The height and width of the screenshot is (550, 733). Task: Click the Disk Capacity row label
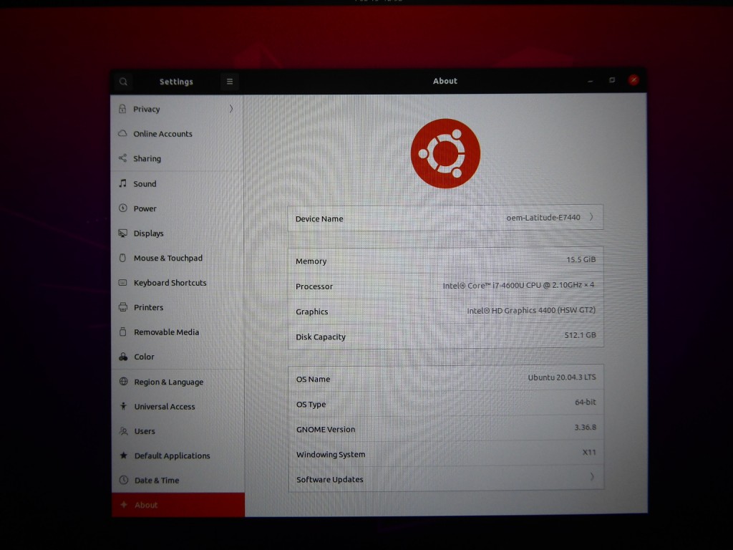click(x=321, y=337)
